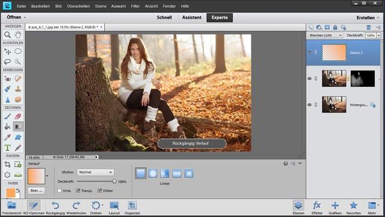The image size is (385, 217).
Task: Choose the Angle gradient type
Action: 165,174
